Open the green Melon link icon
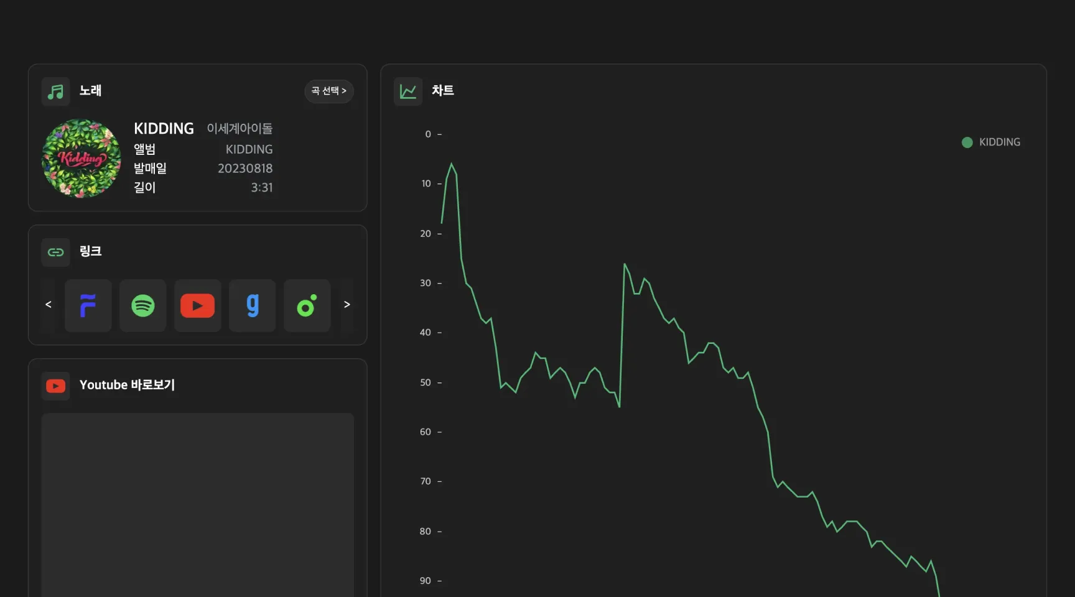Image resolution: width=1075 pixels, height=597 pixels. pos(307,305)
